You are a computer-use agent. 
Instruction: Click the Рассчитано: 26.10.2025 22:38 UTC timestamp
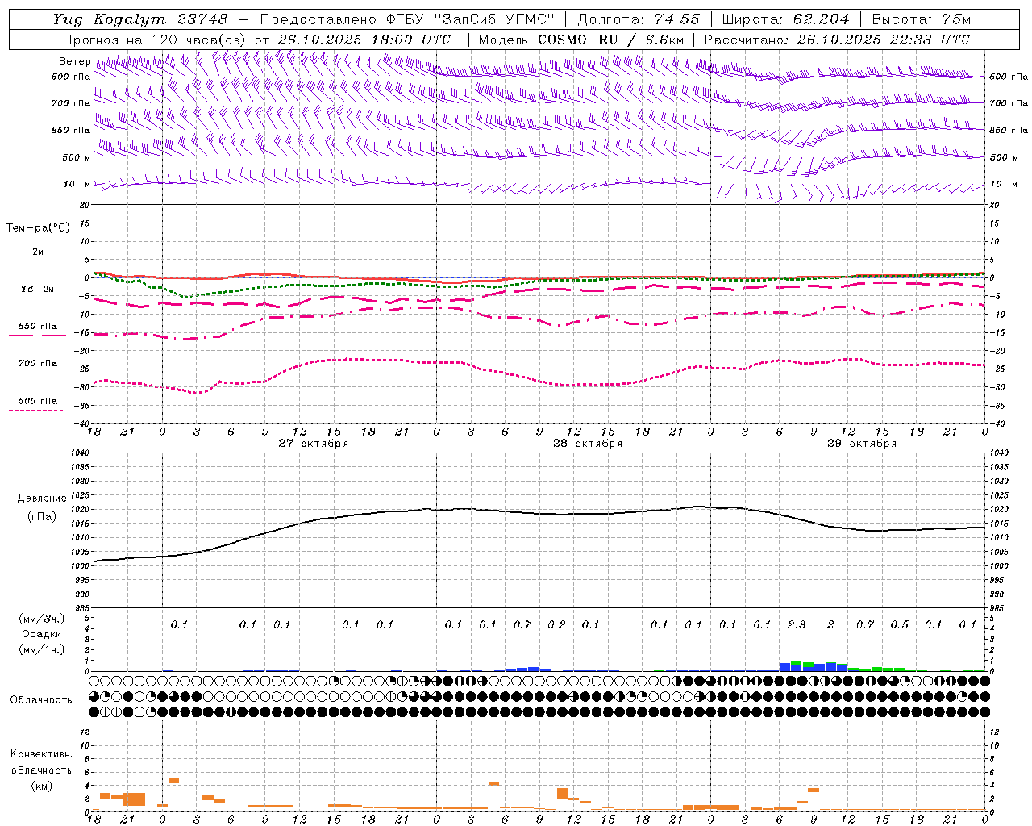pyautogui.click(x=837, y=40)
